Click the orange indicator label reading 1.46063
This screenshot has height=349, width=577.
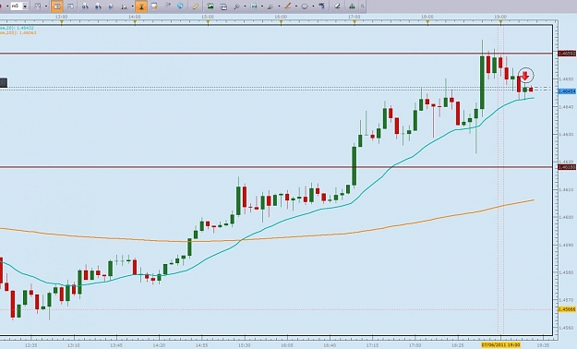coord(18,32)
